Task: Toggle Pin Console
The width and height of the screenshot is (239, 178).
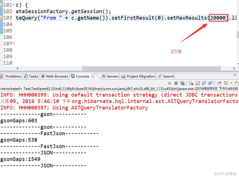Action: tap(219, 83)
